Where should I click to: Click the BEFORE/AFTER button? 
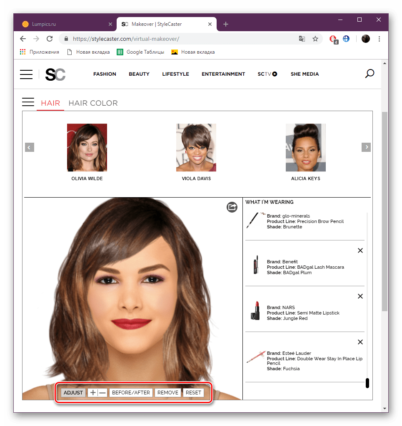[x=131, y=393]
